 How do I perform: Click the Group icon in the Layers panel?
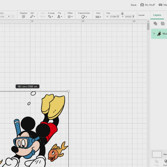(155, 23)
